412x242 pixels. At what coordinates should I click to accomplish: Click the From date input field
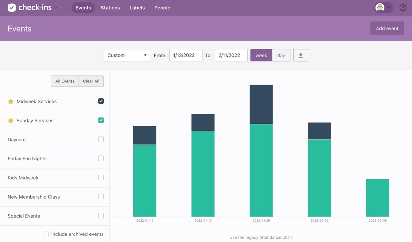click(x=186, y=55)
